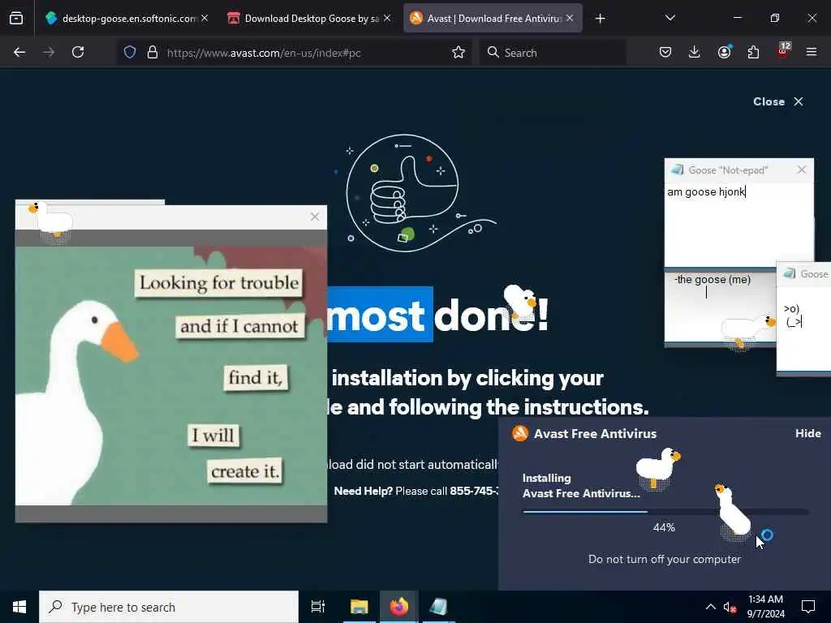Open tracking protection shield icon
This screenshot has height=623, width=831.
pos(130,53)
